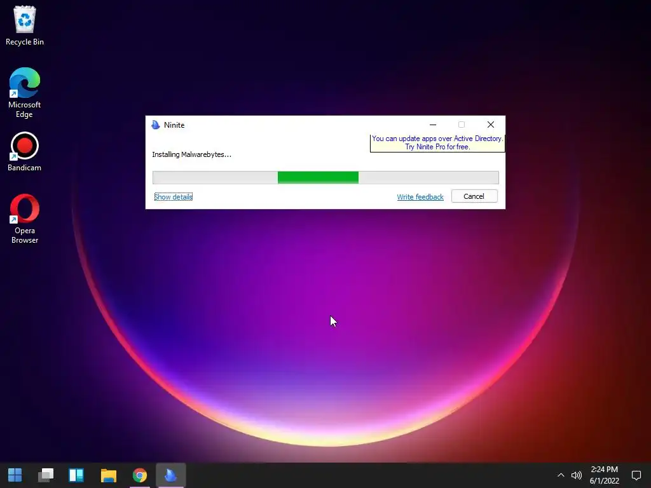
Task: Click the 'Installing Malwarebytes...' status text
Action: (x=191, y=154)
